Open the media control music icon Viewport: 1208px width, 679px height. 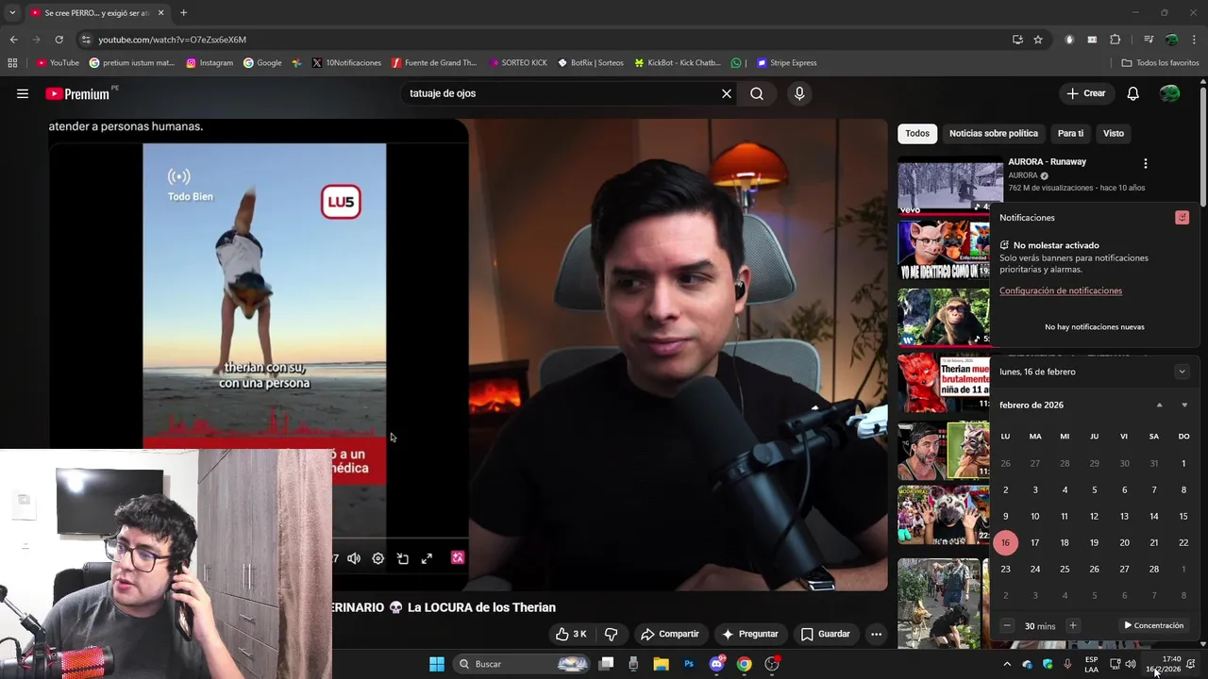pos(1149,40)
